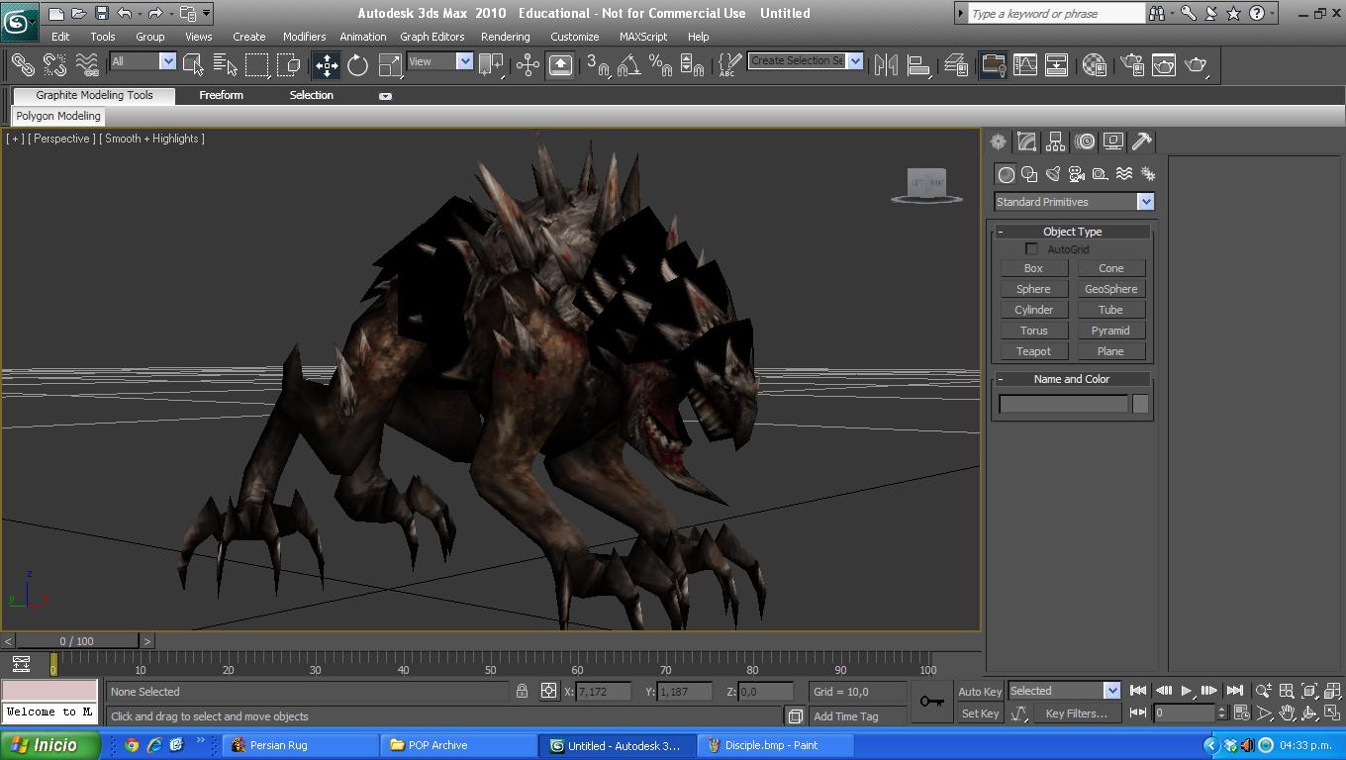Collapse the Name and Color rollout
1346x760 pixels.
1072,379
